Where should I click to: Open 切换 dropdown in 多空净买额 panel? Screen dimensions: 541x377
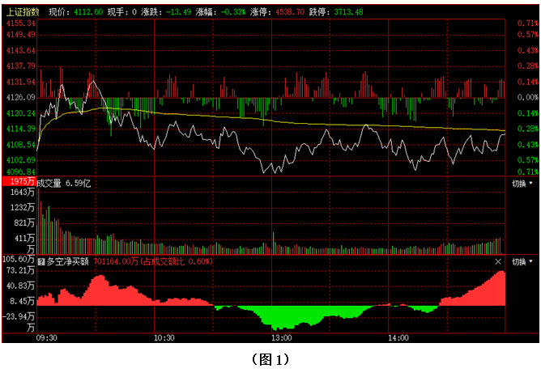522,262
